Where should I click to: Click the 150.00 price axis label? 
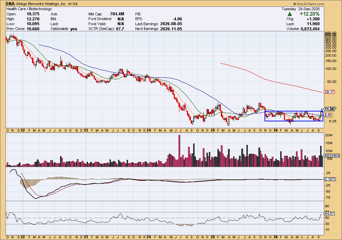tap(331, 61)
